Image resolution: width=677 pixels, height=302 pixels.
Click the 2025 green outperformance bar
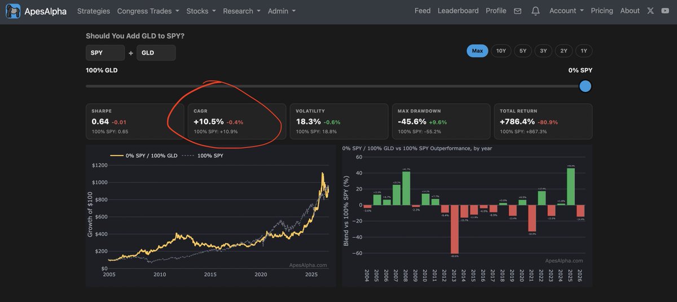click(571, 187)
